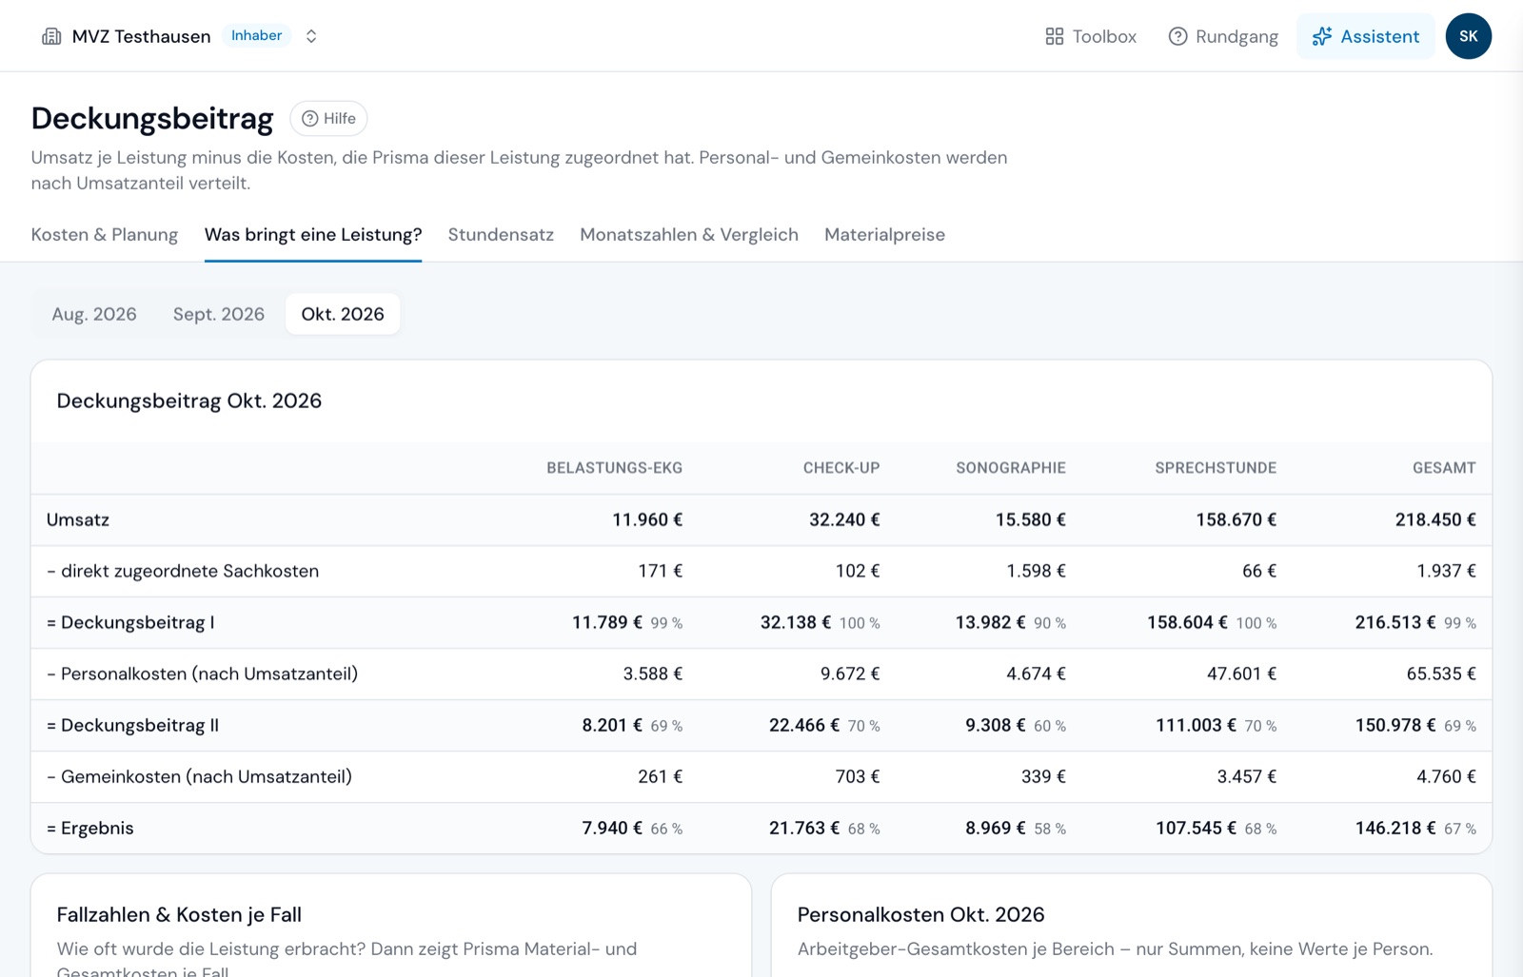Select month Sept. 2026

pos(219,314)
